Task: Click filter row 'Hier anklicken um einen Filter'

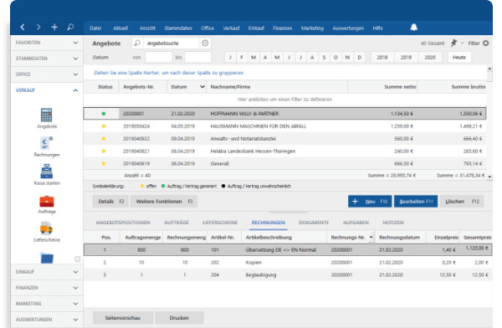Action: [285, 100]
